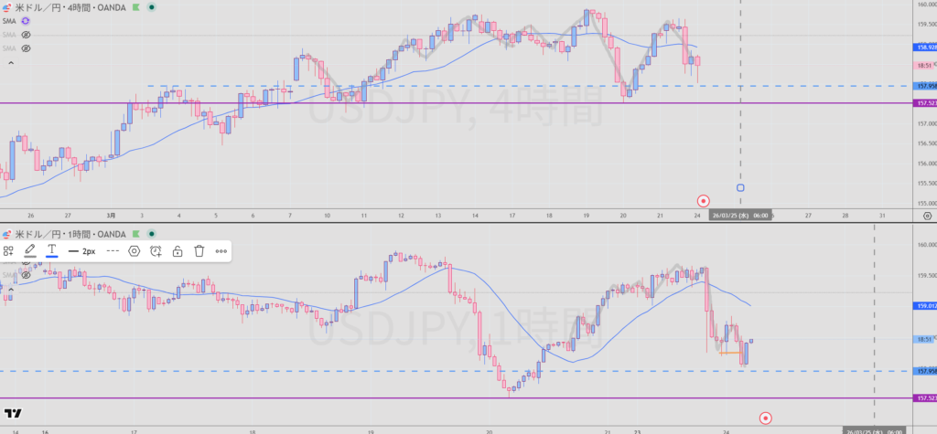Click the pencil line color tool
The width and height of the screenshot is (937, 434).
pyautogui.click(x=30, y=250)
